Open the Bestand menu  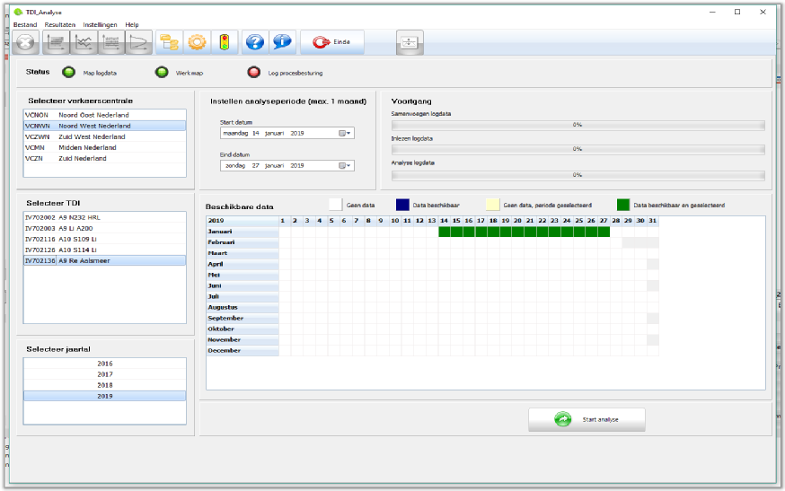pos(25,24)
